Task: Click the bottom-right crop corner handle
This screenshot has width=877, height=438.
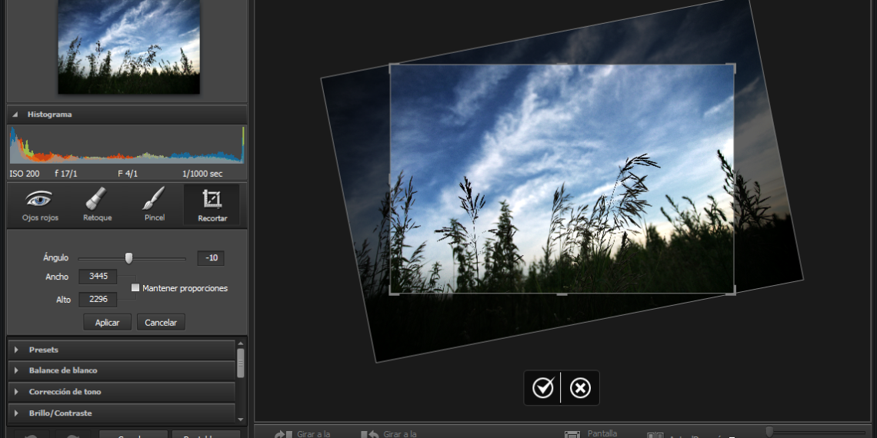Action: pyautogui.click(x=731, y=290)
